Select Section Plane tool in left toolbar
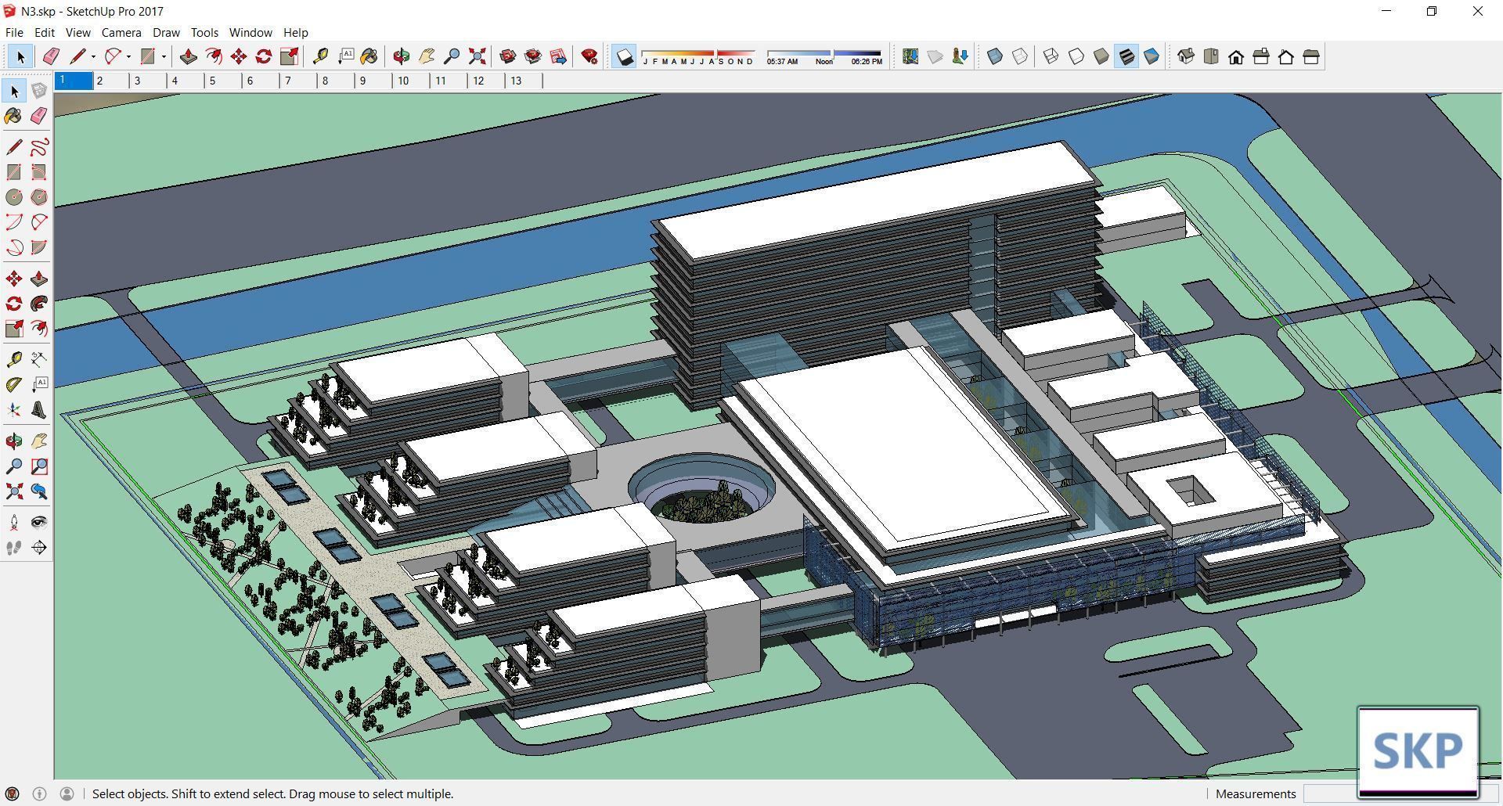Viewport: 1503px width, 806px height. pos(39,548)
